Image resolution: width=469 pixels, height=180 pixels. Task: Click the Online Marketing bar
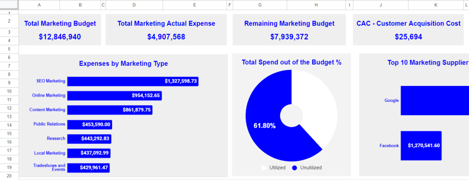coord(115,95)
